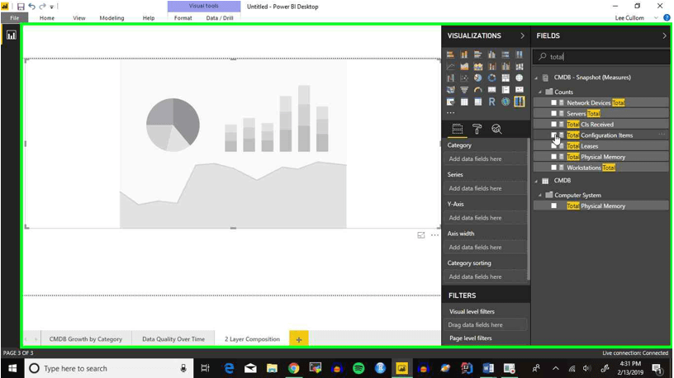Select the Stacked bar chart visualization
The width and height of the screenshot is (674, 378).
coord(450,54)
